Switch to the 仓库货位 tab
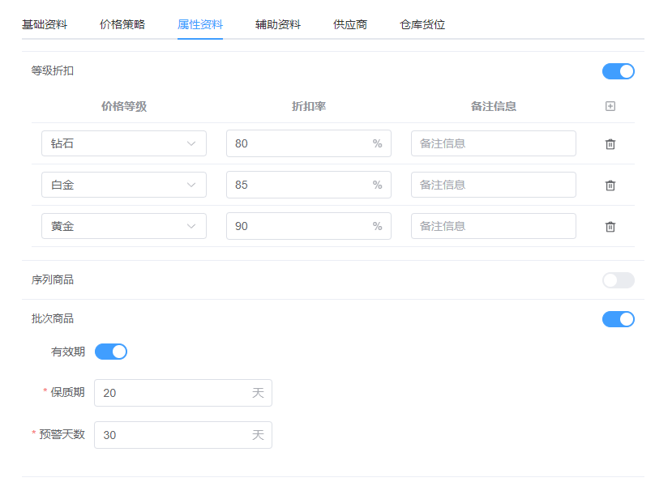655x499 pixels. tap(422, 24)
